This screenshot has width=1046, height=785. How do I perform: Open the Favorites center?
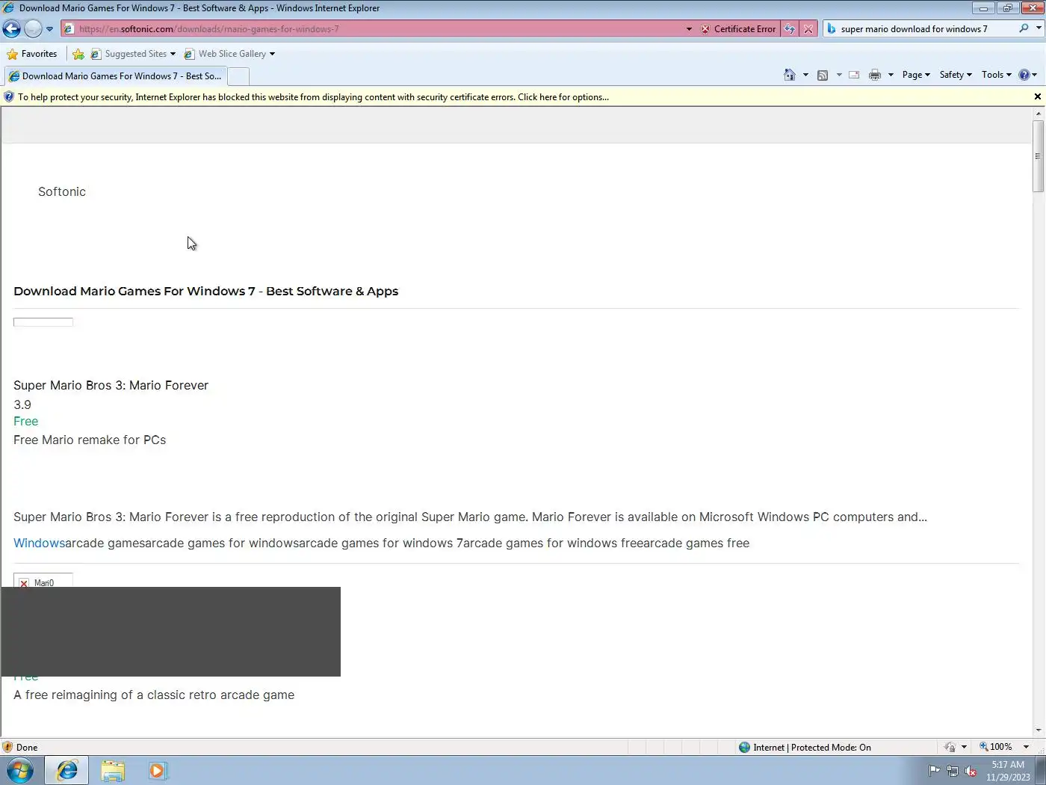[31, 54]
